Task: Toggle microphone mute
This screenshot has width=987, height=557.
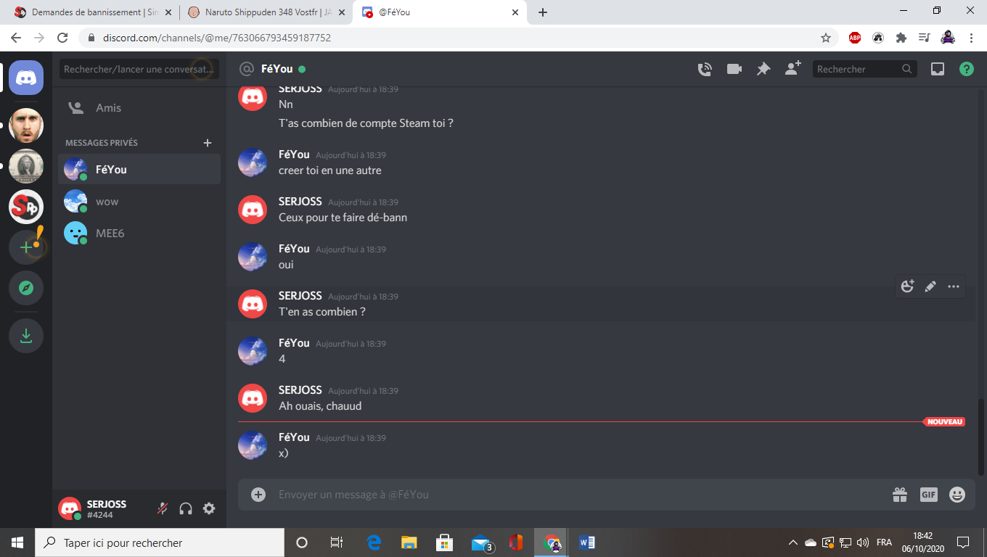Action: tap(163, 508)
